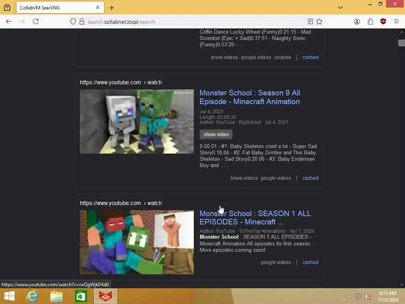Open the Season 9 video thumbnail
This screenshot has width=405, height=304.
pyautogui.click(x=136, y=122)
